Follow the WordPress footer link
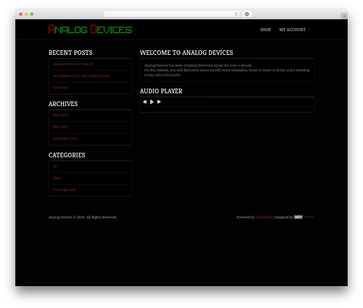Screen dimensions: 363x308 pyautogui.click(x=264, y=217)
